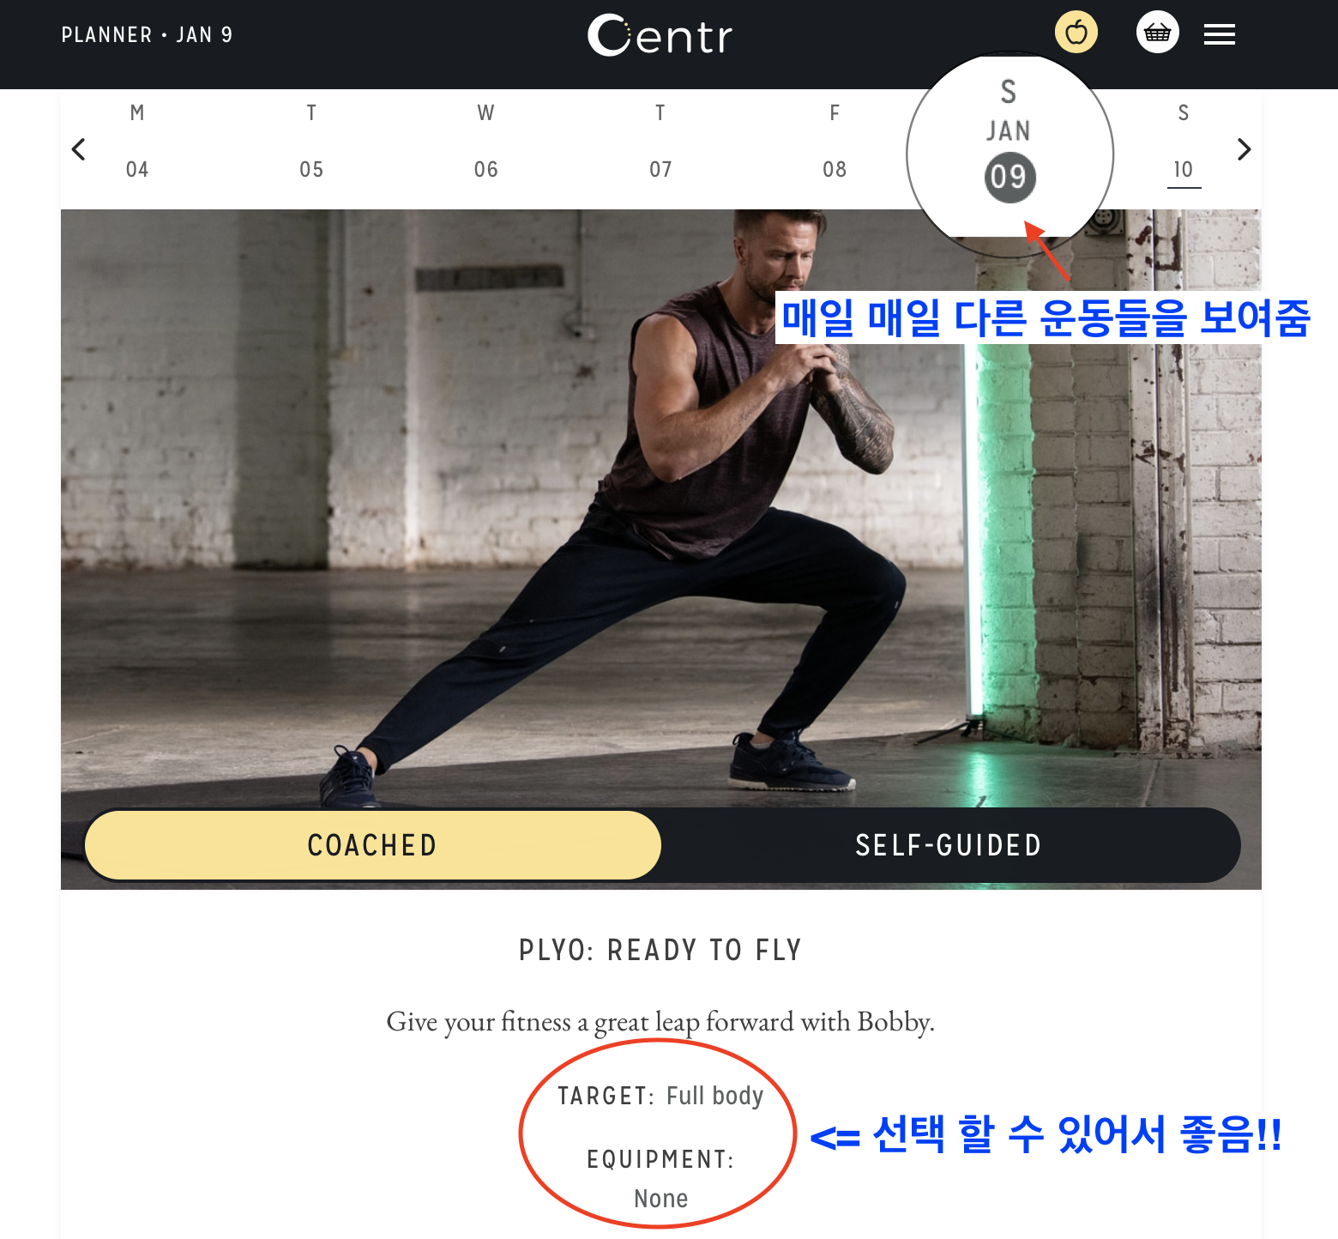The height and width of the screenshot is (1239, 1338).
Task: Go to next week with right arrow
Action: pos(1245,149)
